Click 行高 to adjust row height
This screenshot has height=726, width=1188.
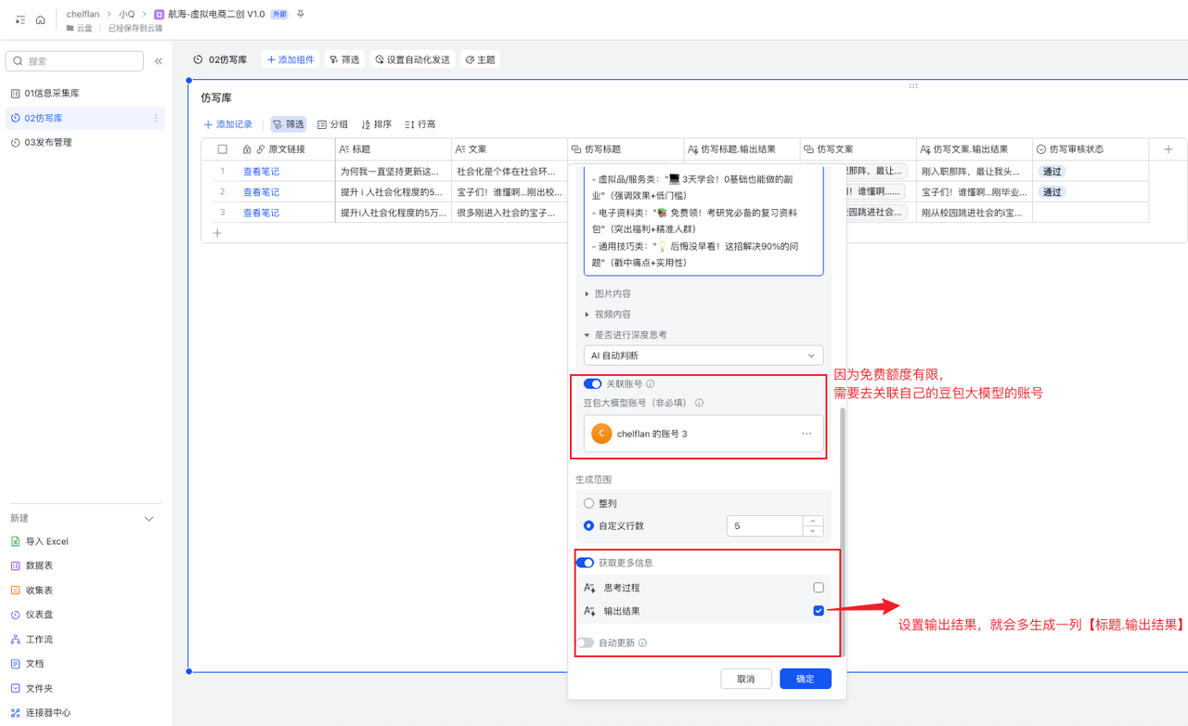[420, 124]
